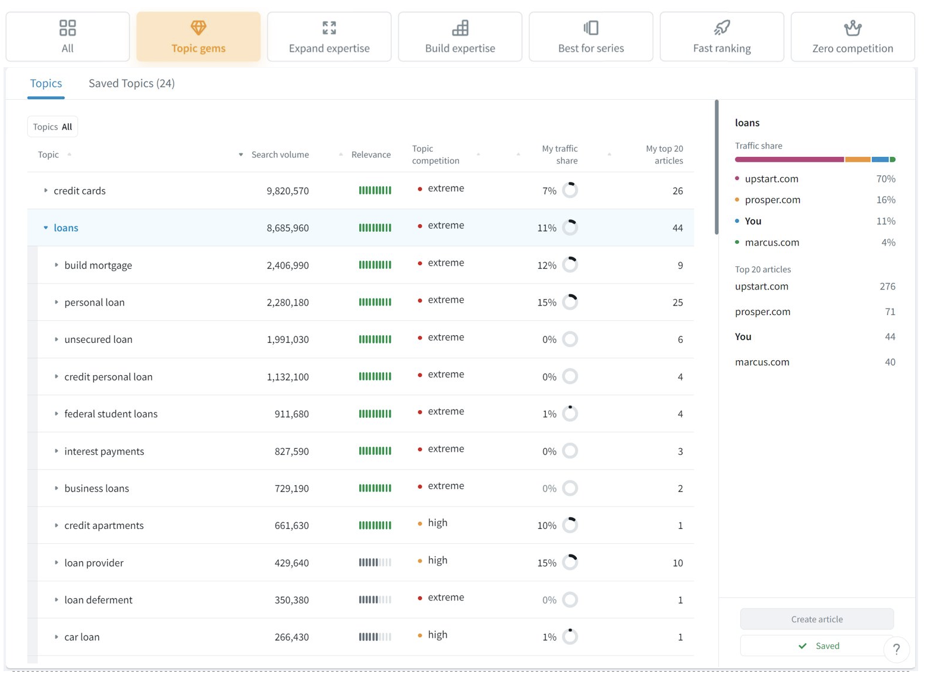Image resolution: width=930 pixels, height=680 pixels.
Task: Click traffic share donut for build mortgage
Action: pyautogui.click(x=570, y=265)
